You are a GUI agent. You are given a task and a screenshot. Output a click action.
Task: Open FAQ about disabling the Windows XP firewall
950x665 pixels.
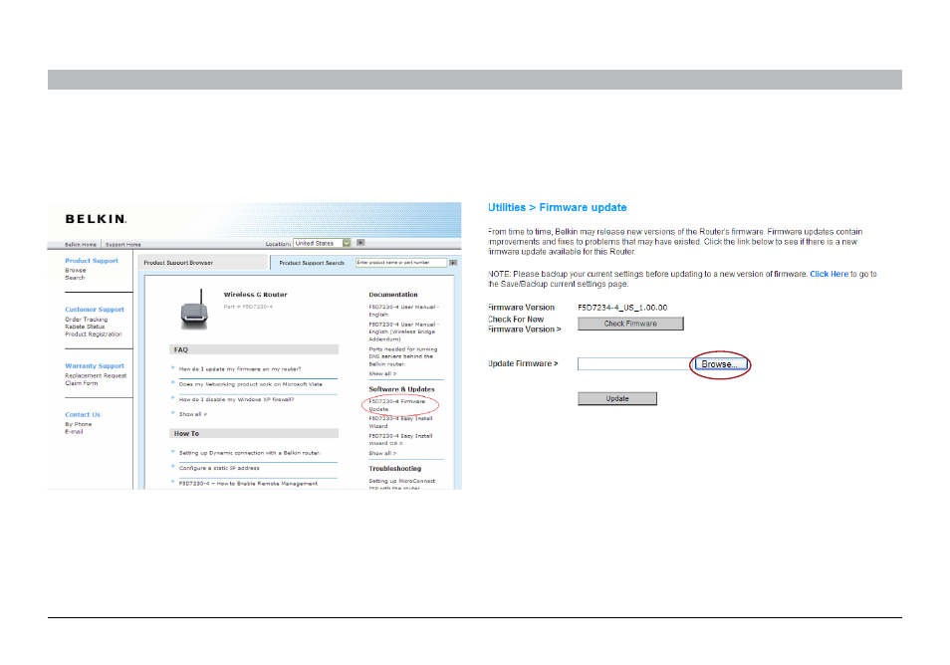(x=236, y=400)
